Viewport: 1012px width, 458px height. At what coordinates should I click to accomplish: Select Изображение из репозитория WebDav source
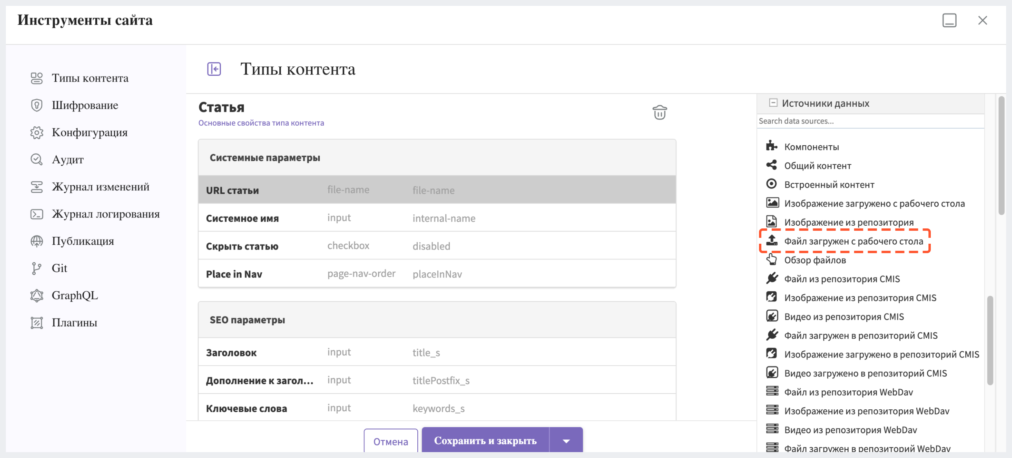pos(866,411)
